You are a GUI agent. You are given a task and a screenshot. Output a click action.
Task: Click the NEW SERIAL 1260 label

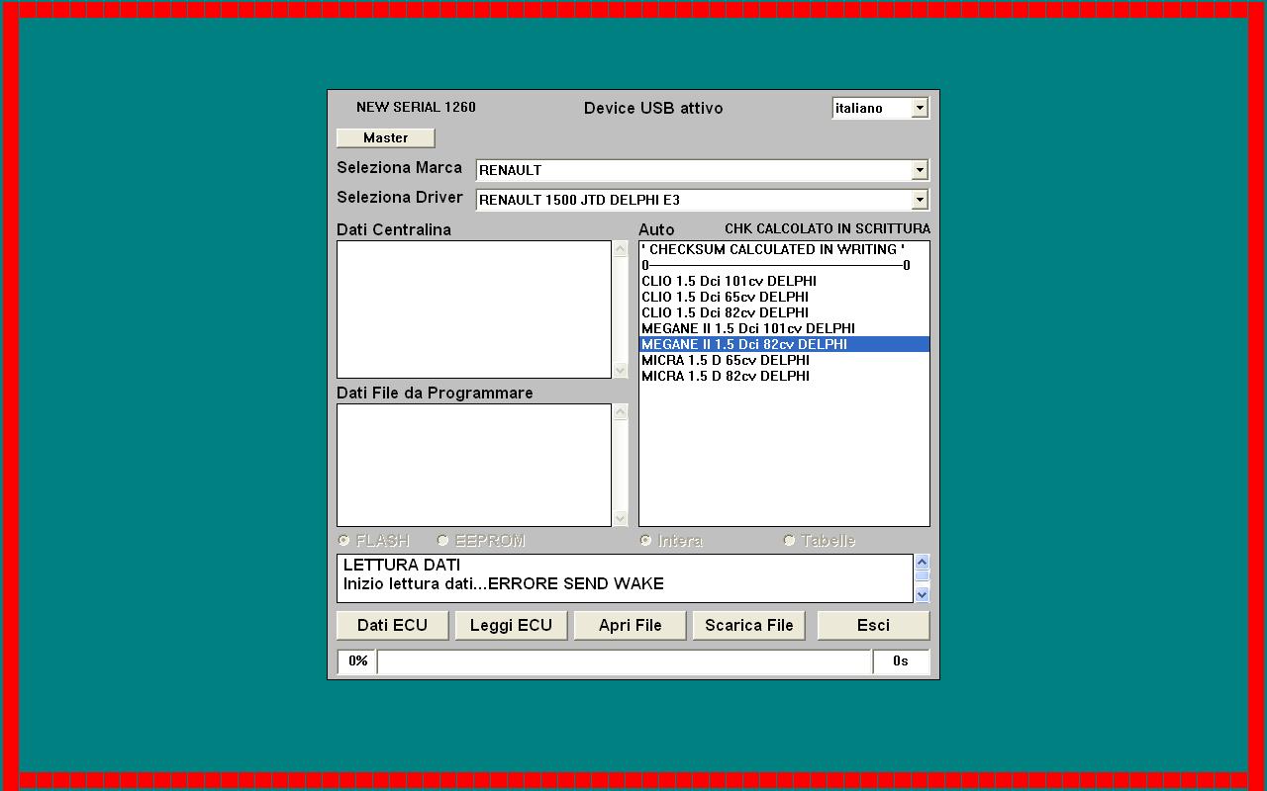coord(416,107)
